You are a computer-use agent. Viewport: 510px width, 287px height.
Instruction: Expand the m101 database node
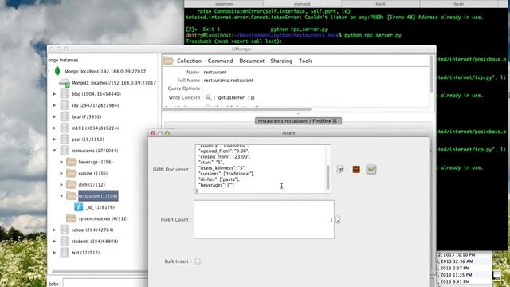click(54, 128)
